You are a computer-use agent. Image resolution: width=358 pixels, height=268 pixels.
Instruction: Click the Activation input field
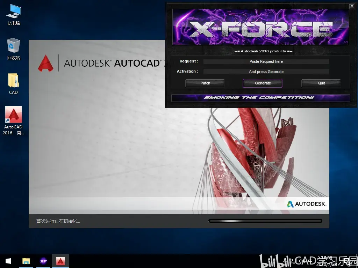click(266, 72)
